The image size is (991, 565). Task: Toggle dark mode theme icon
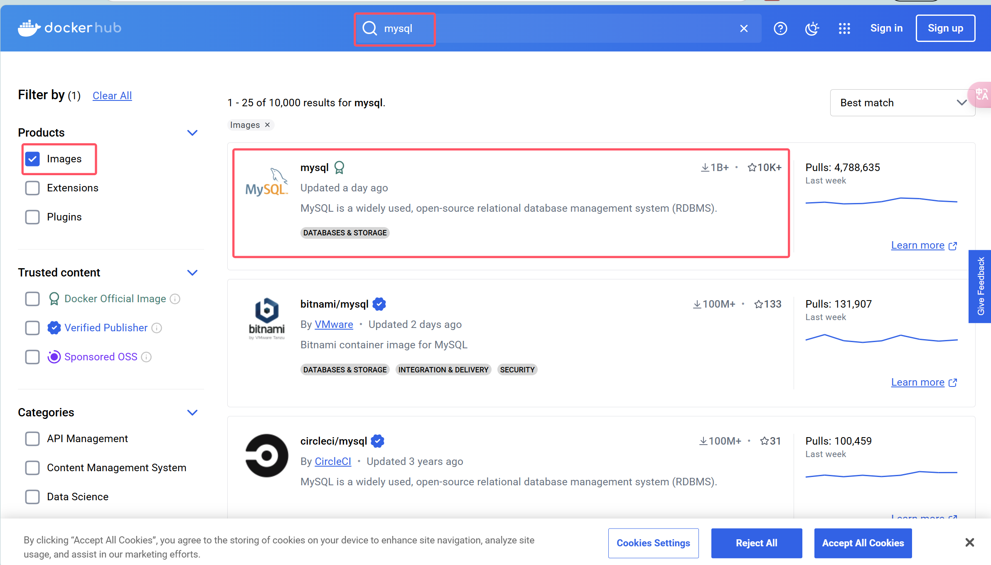(811, 28)
